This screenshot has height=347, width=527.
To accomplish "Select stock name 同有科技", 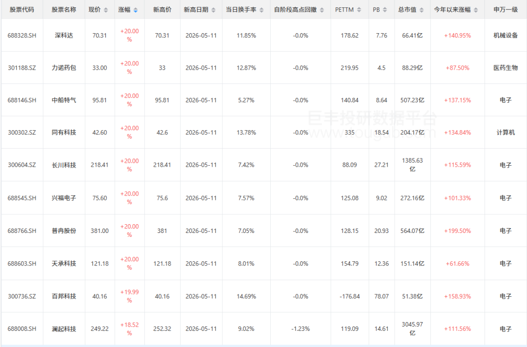I will [x=64, y=133].
